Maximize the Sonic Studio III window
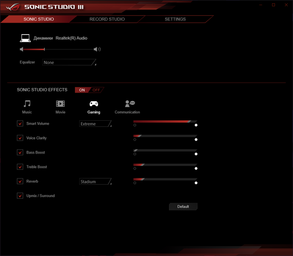Viewport: 293px width, 256px height. point(273,5)
